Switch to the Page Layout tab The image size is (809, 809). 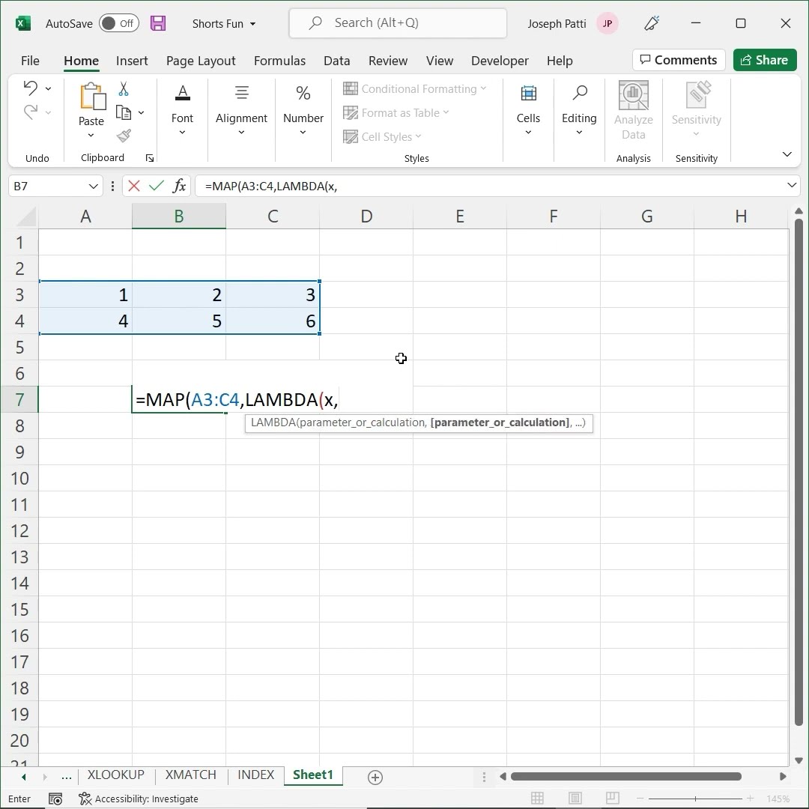[x=201, y=61]
